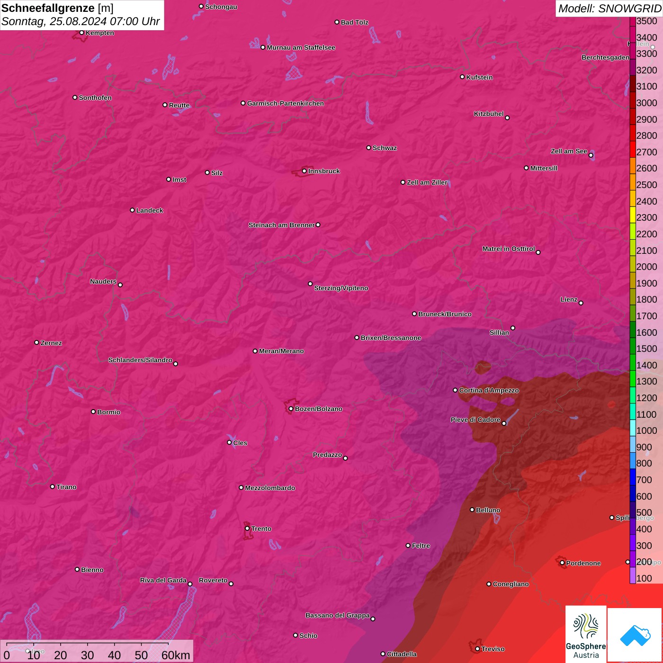Click the '60km' scale bar label

pos(176,655)
